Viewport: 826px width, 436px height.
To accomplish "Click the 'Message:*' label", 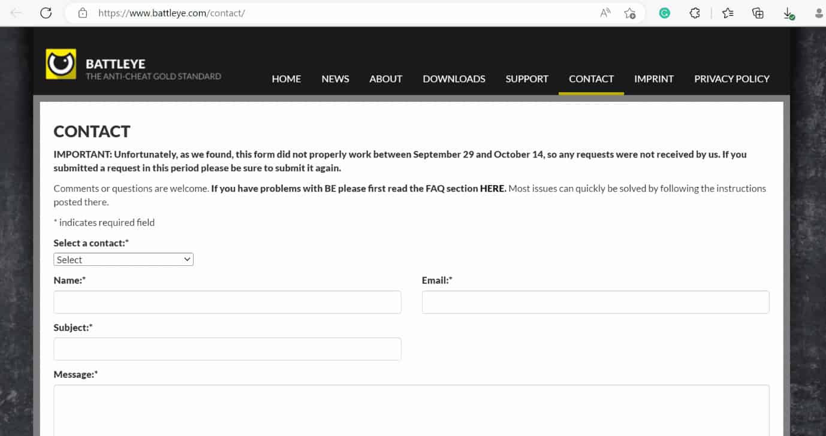I will click(76, 374).
